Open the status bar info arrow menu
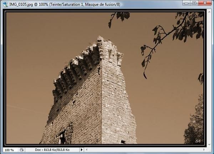 click(x=81, y=150)
